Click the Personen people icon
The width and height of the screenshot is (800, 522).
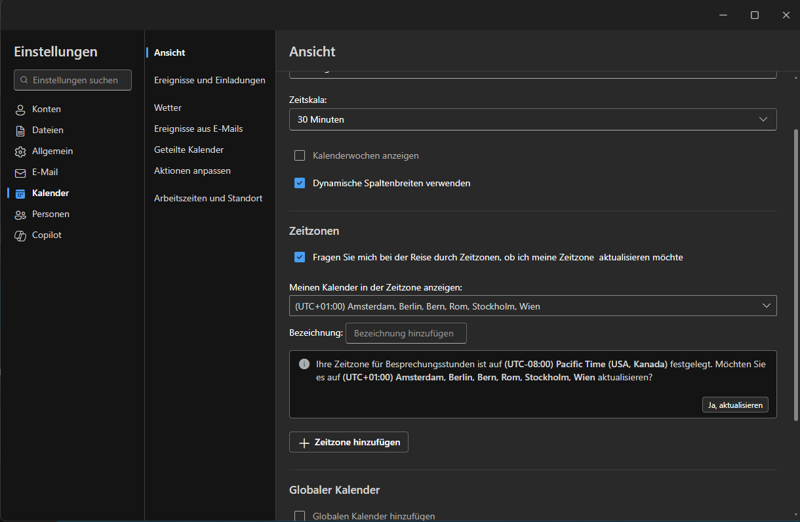click(x=20, y=214)
